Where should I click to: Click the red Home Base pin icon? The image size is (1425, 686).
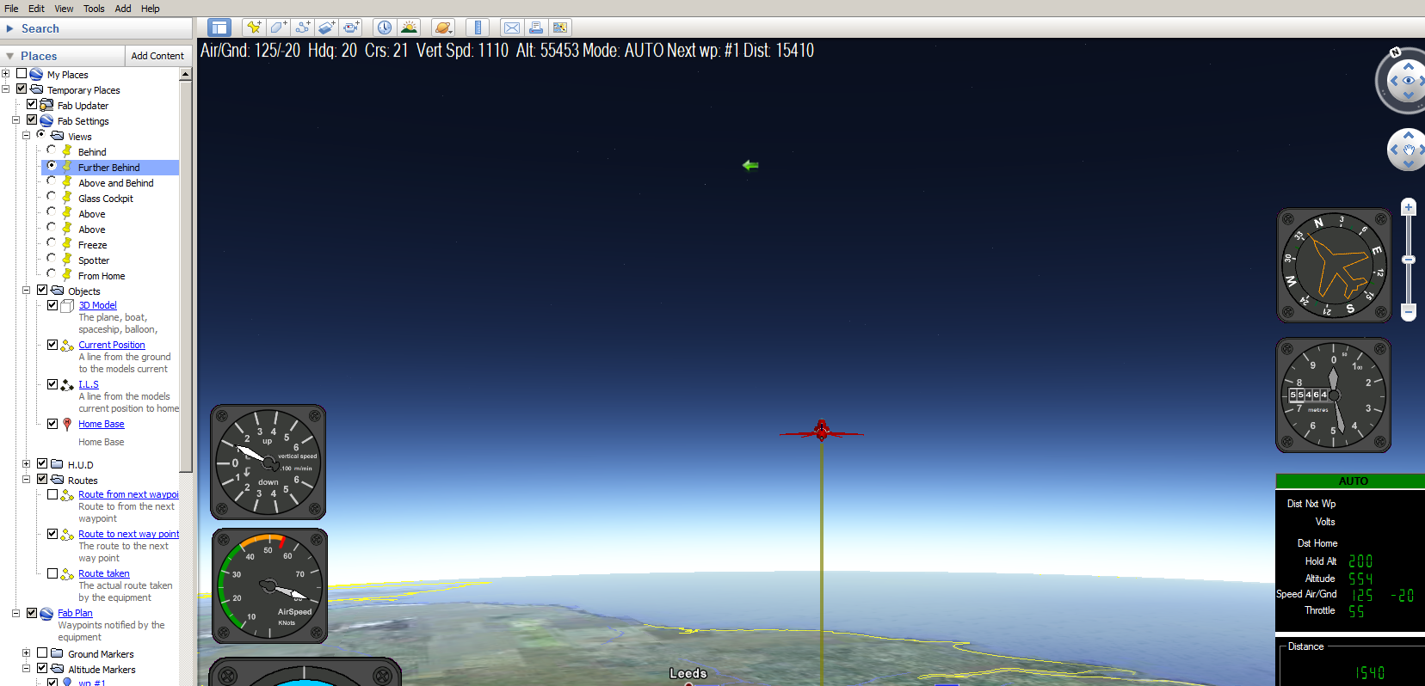67,424
